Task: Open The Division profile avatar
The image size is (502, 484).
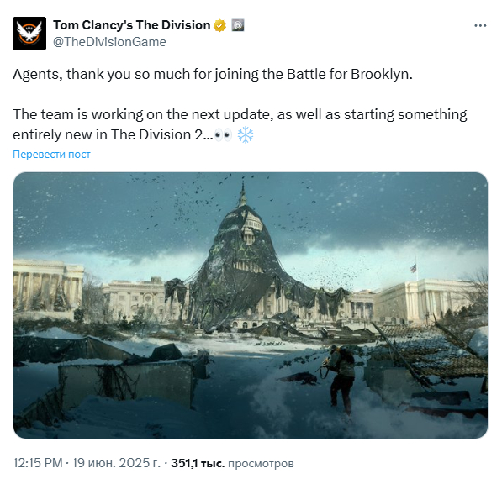Action: coord(29,34)
